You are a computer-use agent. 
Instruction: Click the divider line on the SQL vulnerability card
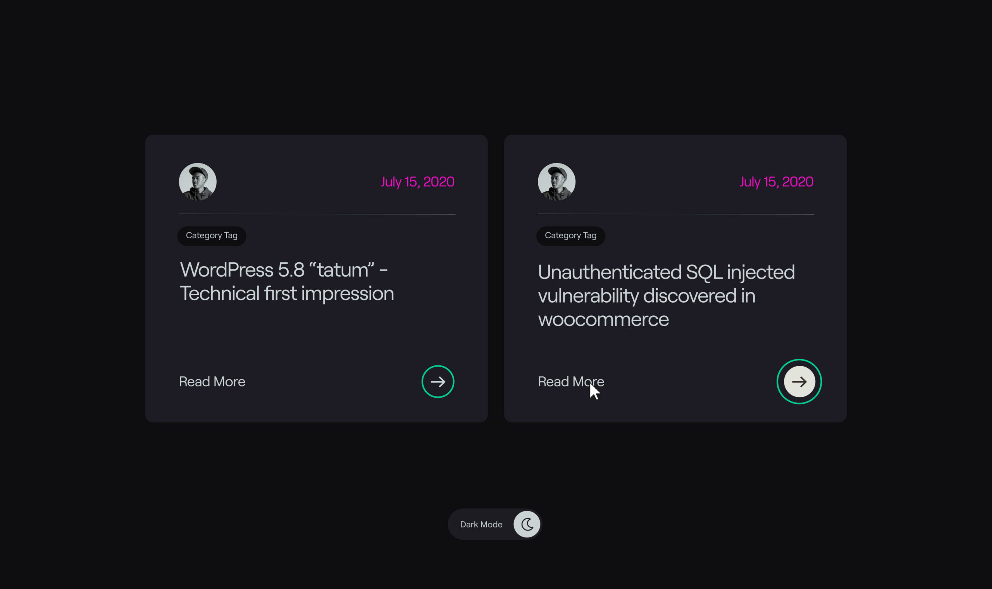676,214
